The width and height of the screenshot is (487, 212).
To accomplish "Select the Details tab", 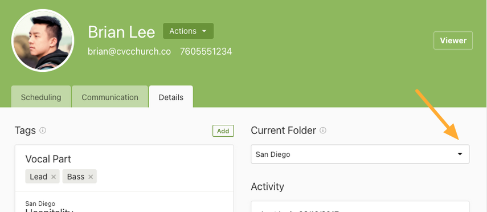I will 171,97.
